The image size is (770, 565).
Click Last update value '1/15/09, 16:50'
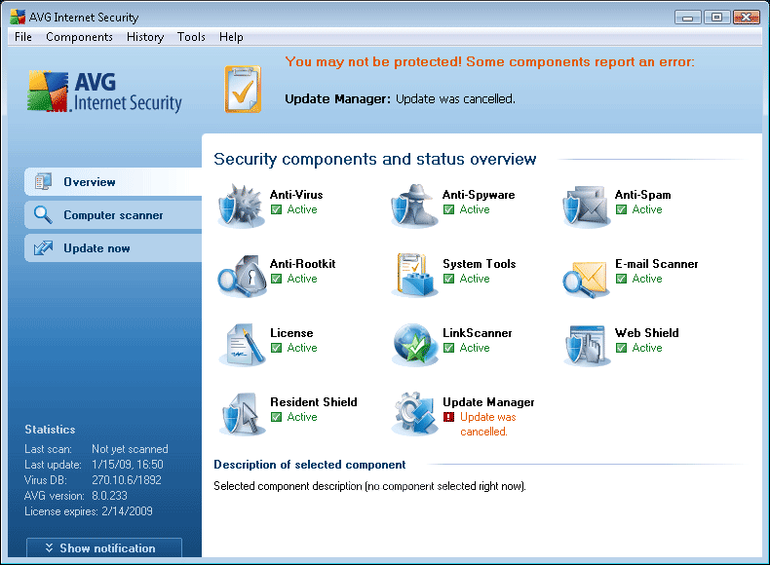coord(127,465)
